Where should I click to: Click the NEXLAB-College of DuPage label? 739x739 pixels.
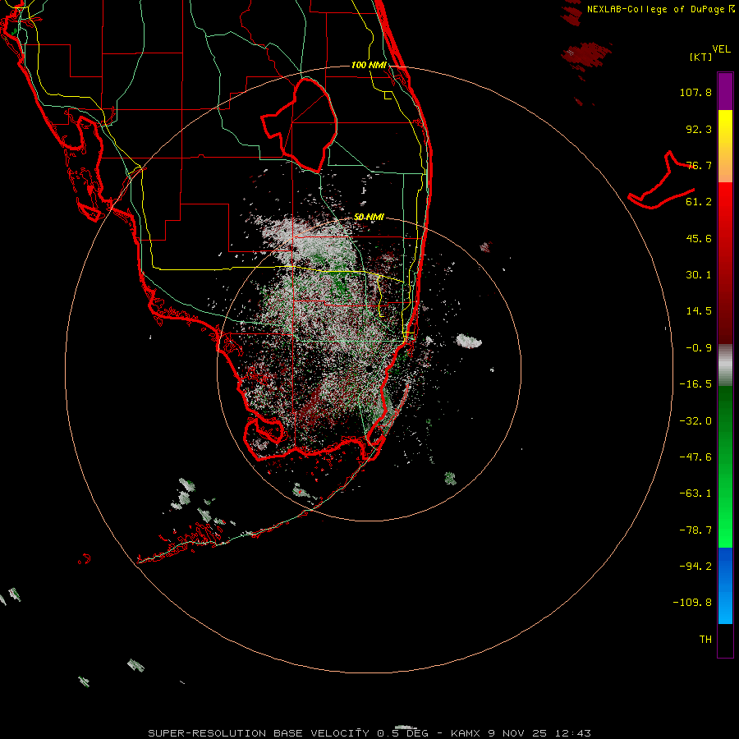(x=661, y=9)
